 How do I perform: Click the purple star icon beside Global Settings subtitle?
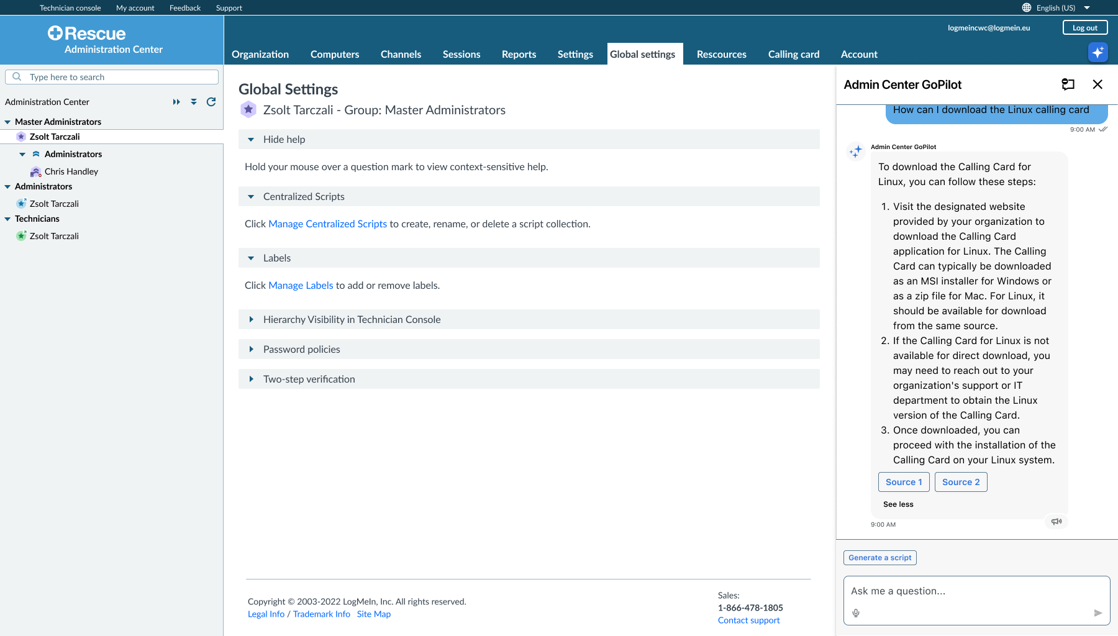[x=248, y=110]
